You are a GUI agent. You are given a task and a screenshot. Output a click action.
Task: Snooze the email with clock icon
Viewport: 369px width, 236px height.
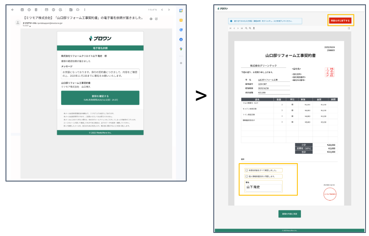[x=53, y=10]
